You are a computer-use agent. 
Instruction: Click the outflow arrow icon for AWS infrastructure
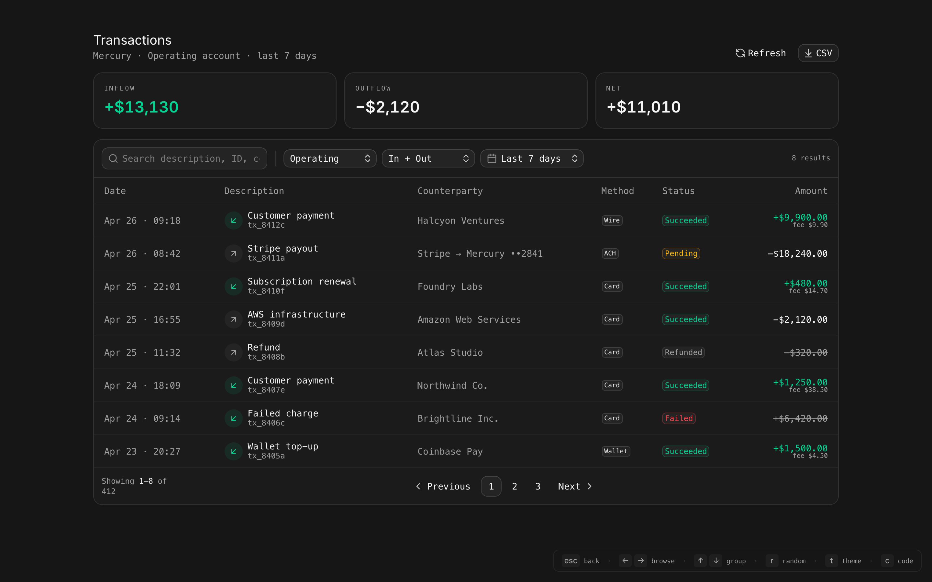233,319
